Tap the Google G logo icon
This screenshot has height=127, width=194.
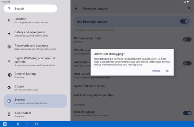click(9, 88)
